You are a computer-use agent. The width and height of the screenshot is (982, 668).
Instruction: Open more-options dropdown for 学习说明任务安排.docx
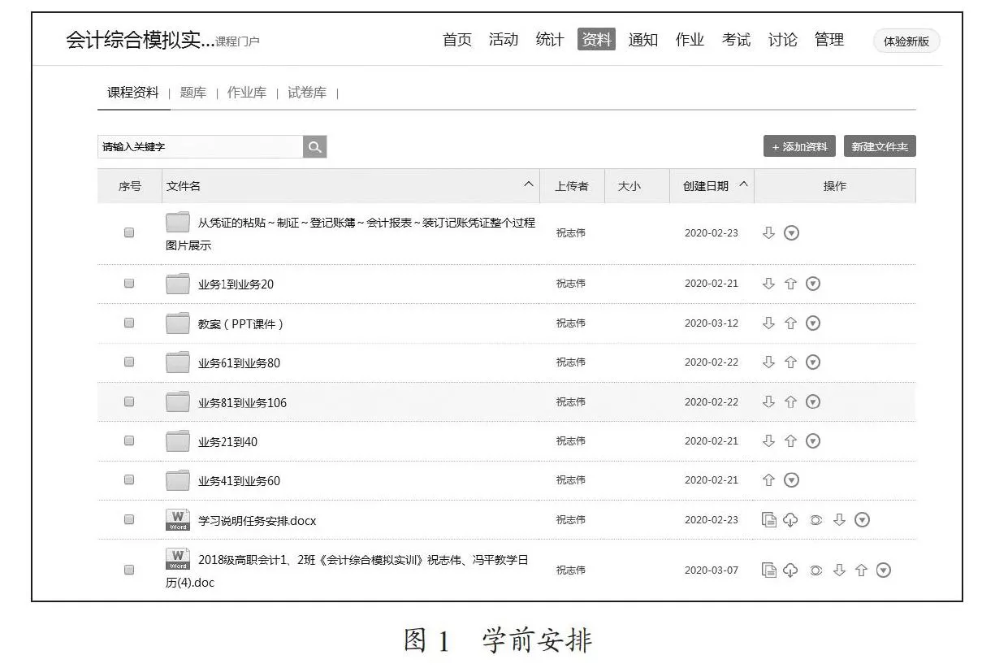pyautogui.click(x=863, y=520)
